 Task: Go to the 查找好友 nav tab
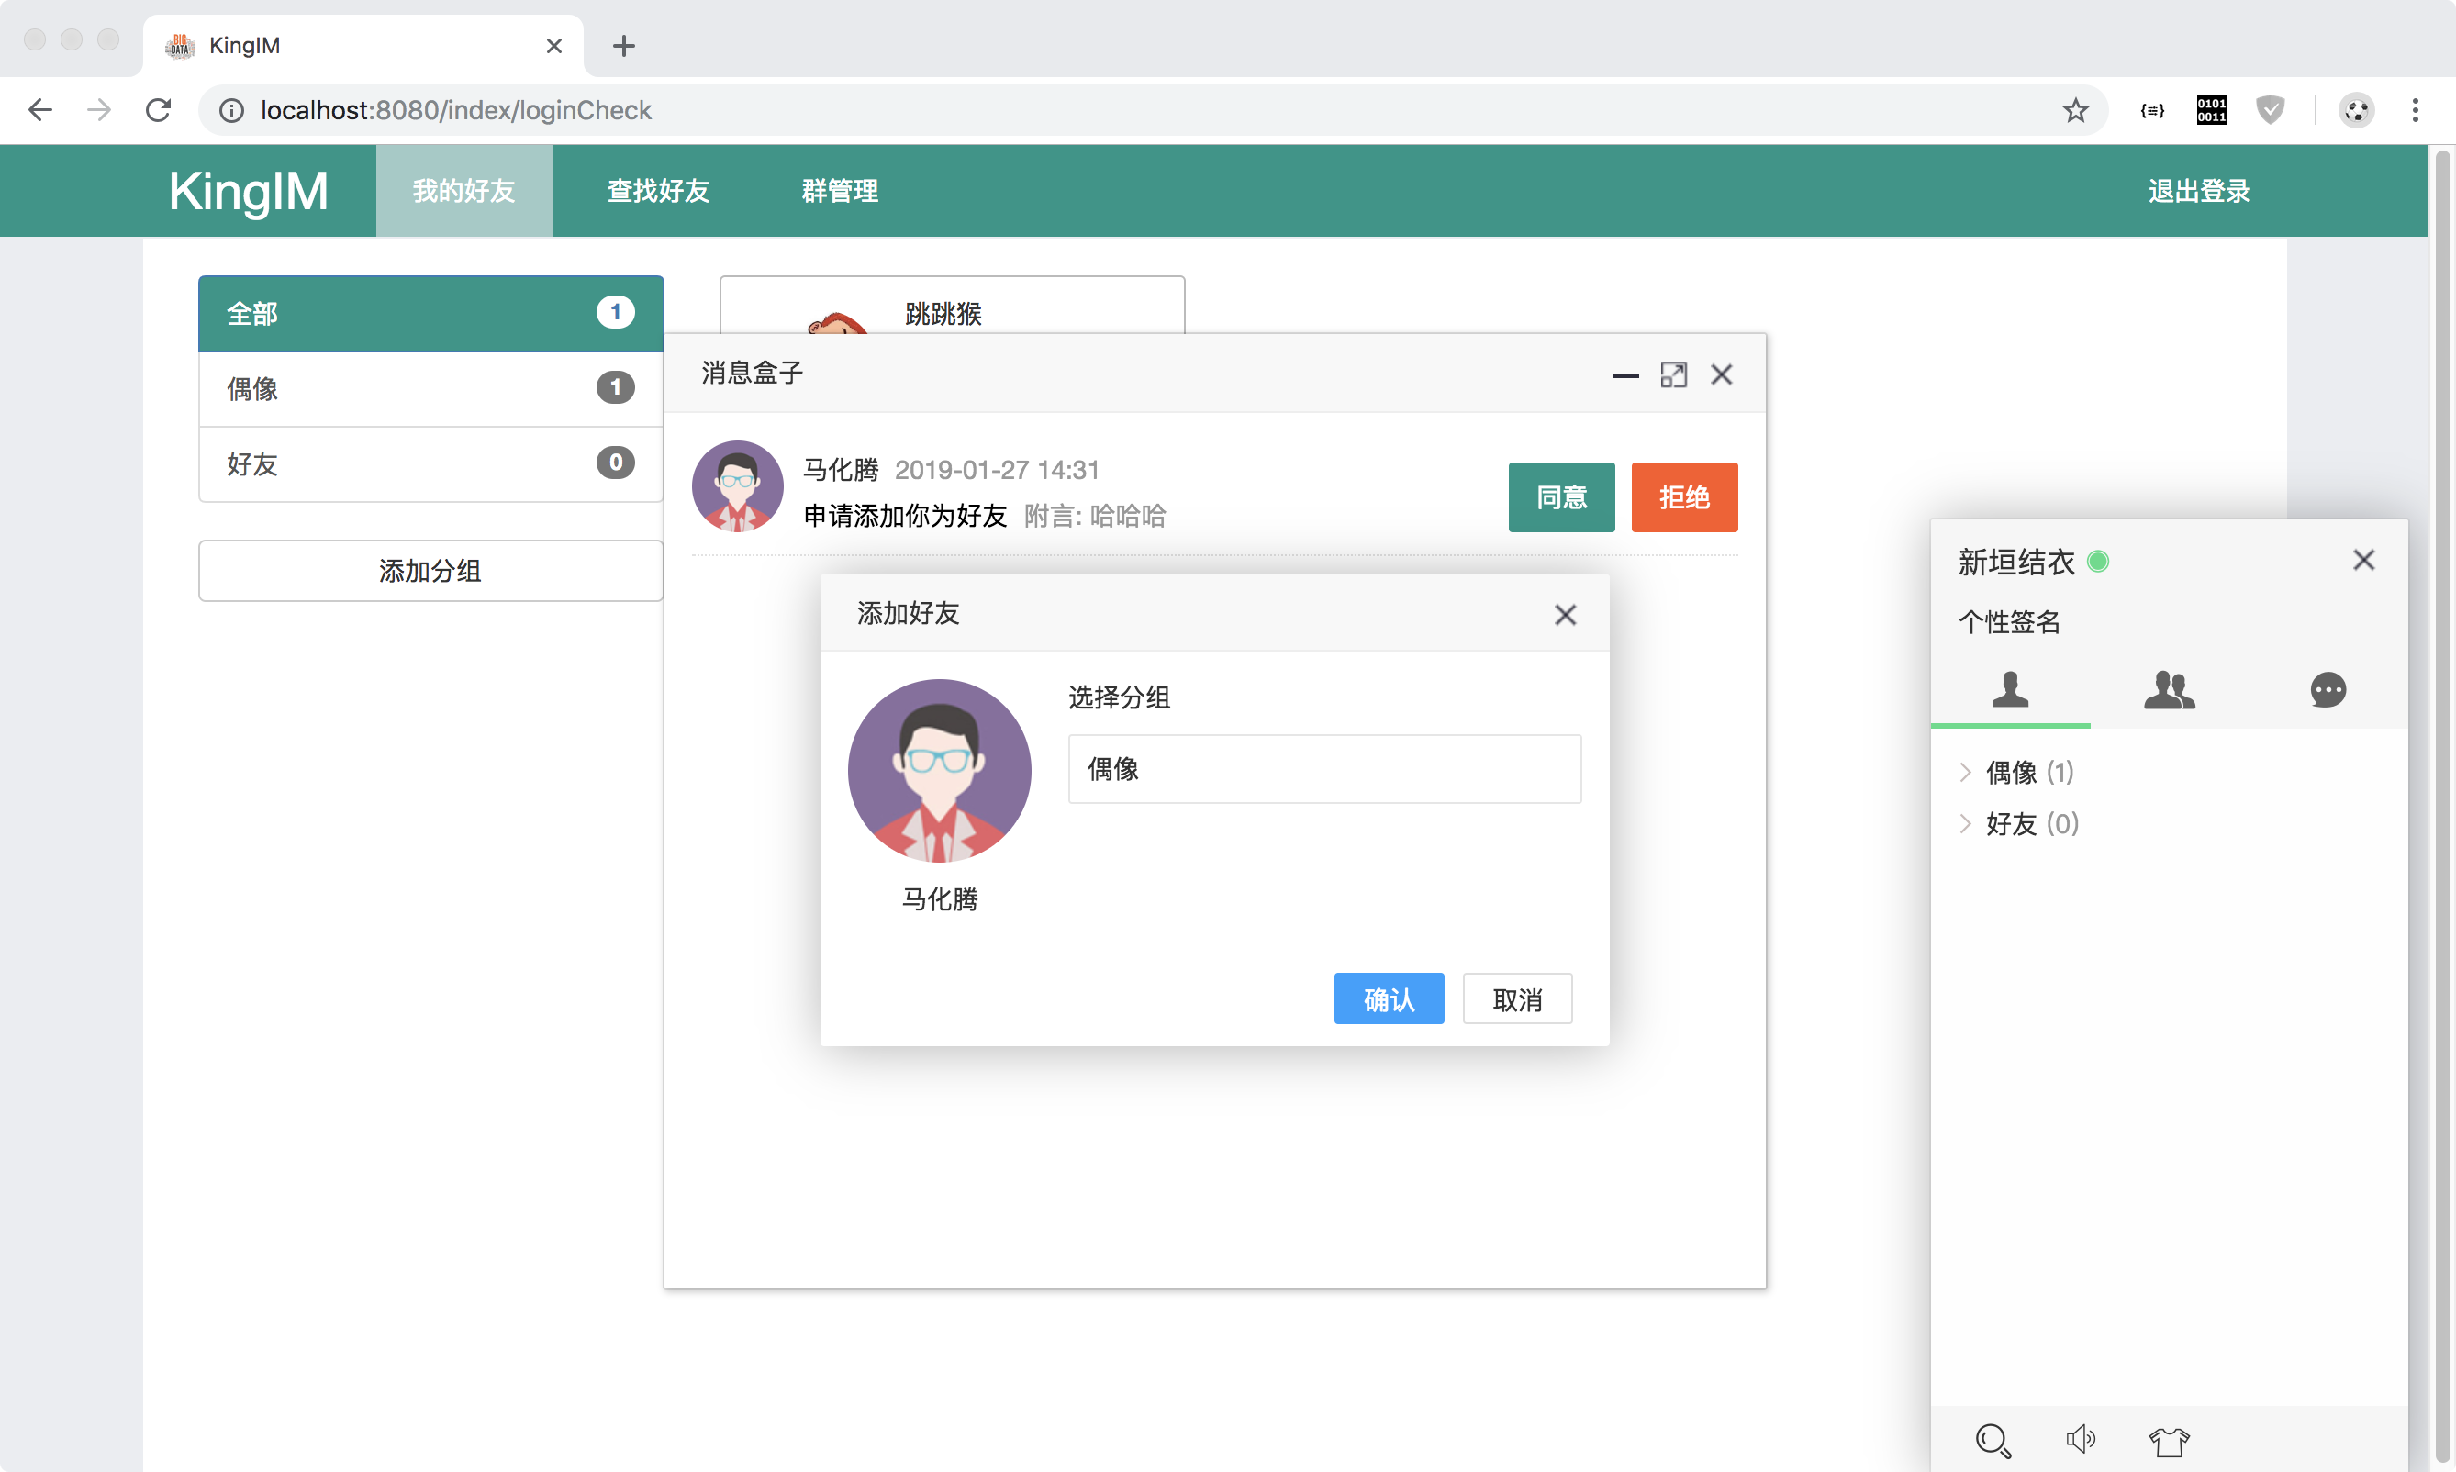coord(658,191)
